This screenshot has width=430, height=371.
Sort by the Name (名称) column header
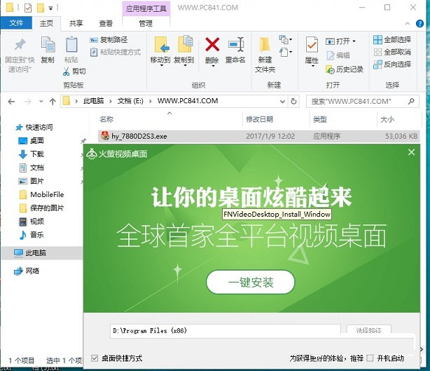click(106, 119)
